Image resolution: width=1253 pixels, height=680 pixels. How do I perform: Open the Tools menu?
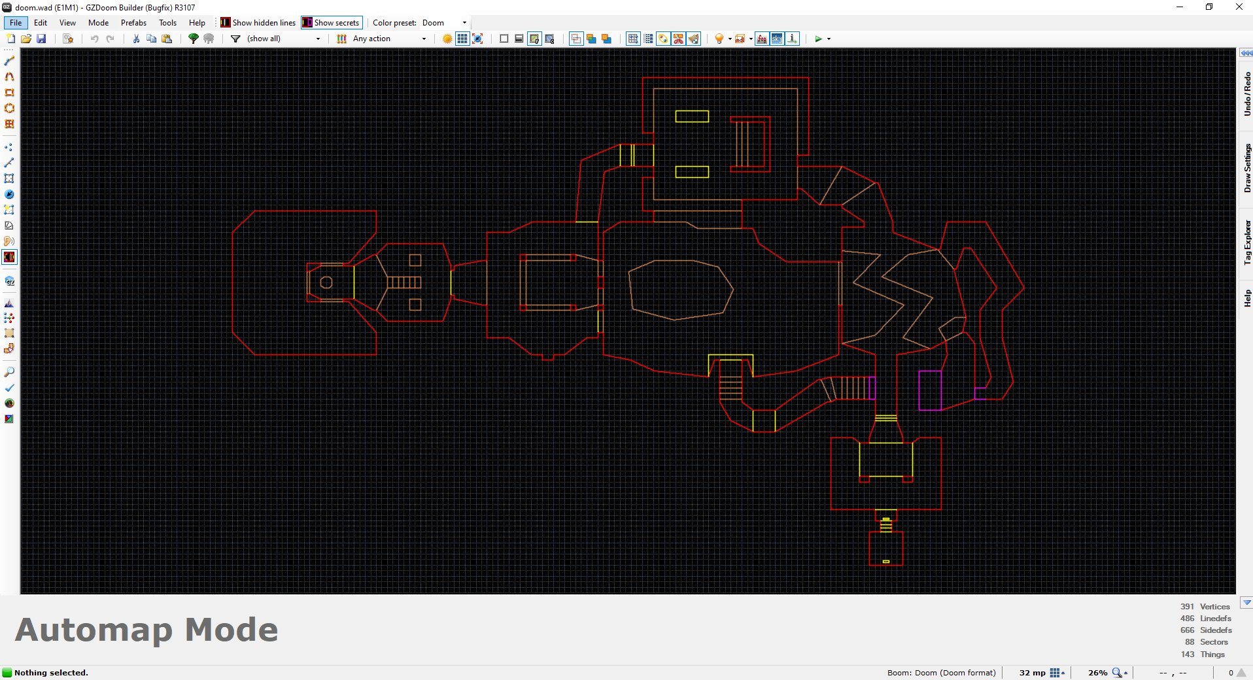click(x=167, y=22)
